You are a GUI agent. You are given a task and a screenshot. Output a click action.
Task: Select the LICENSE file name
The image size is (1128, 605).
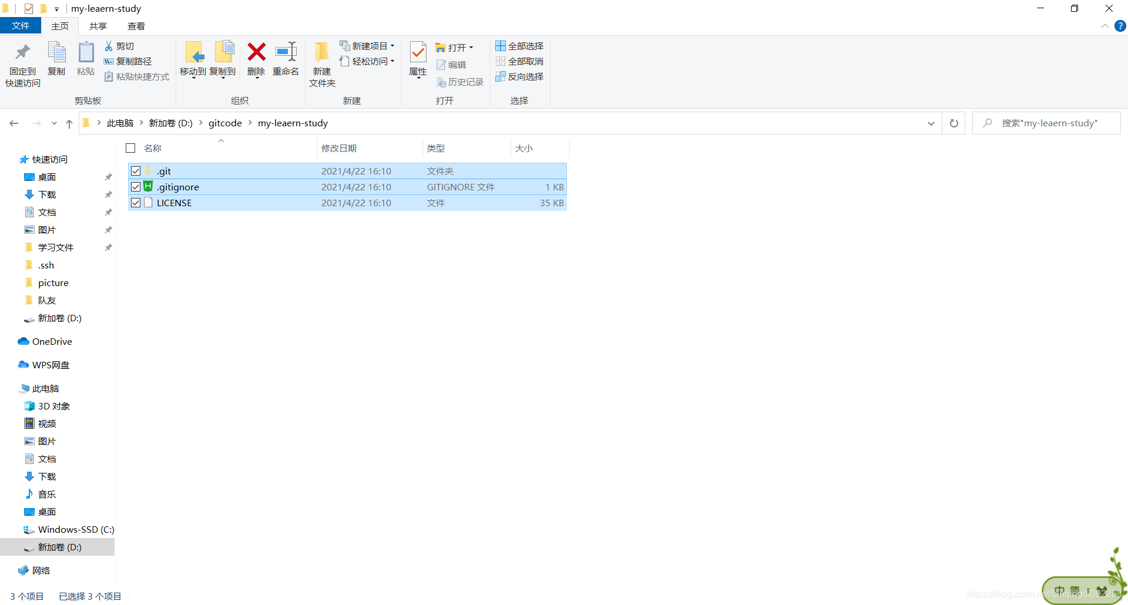(174, 203)
